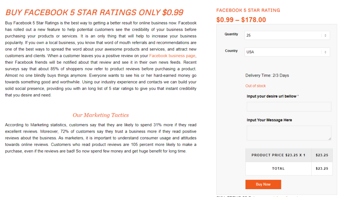Click the Quantity field label
This screenshot has height=197, width=341.
click(x=231, y=34)
